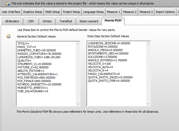Image resolution: width=179 pixels, height=131 pixels.
Task: Click up arrow of Data Step list scrollbar
Action: pyautogui.click(x=148, y=43)
